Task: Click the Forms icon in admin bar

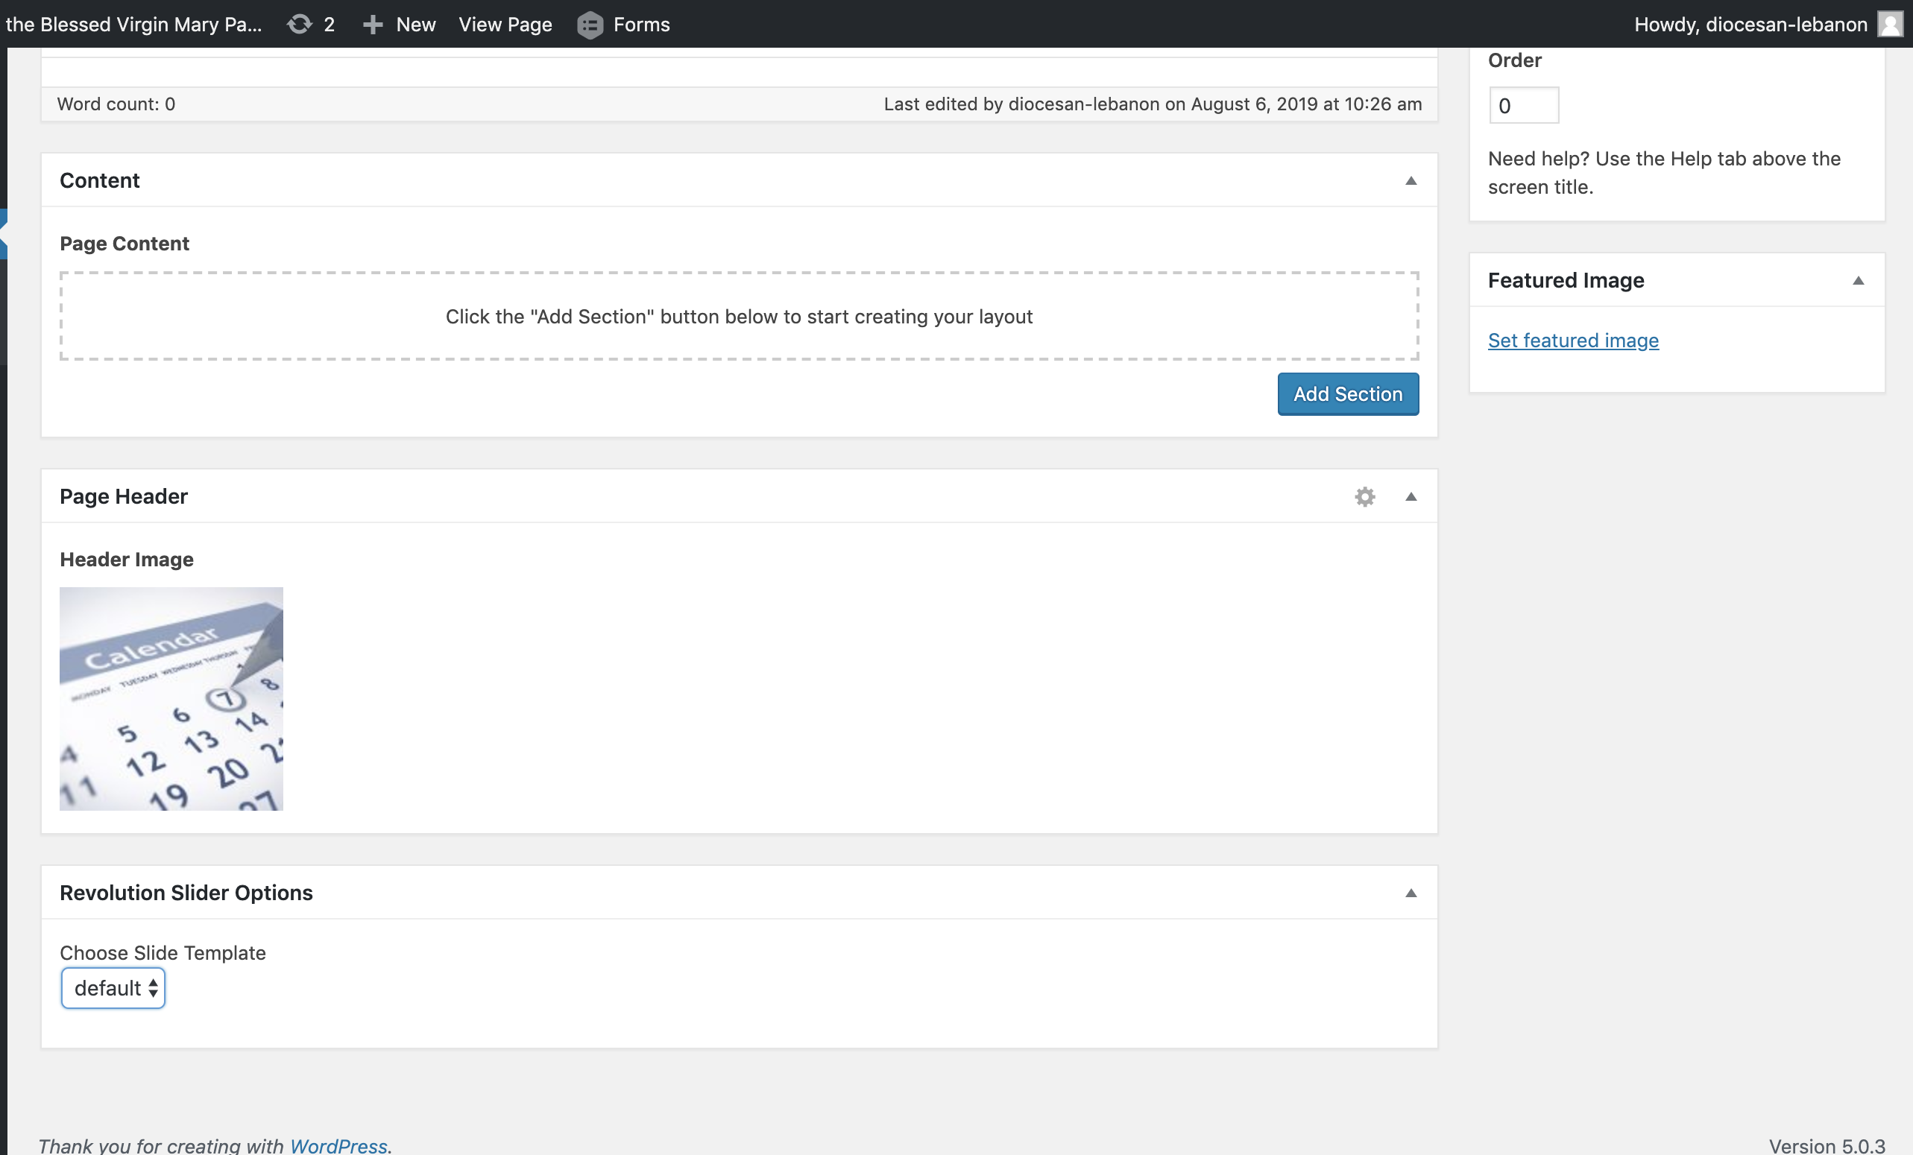Action: point(590,25)
